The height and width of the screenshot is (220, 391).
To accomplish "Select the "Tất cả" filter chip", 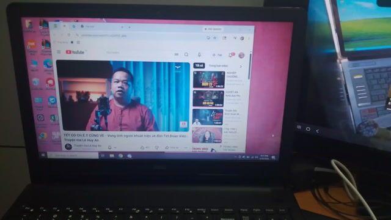I will 199,65.
